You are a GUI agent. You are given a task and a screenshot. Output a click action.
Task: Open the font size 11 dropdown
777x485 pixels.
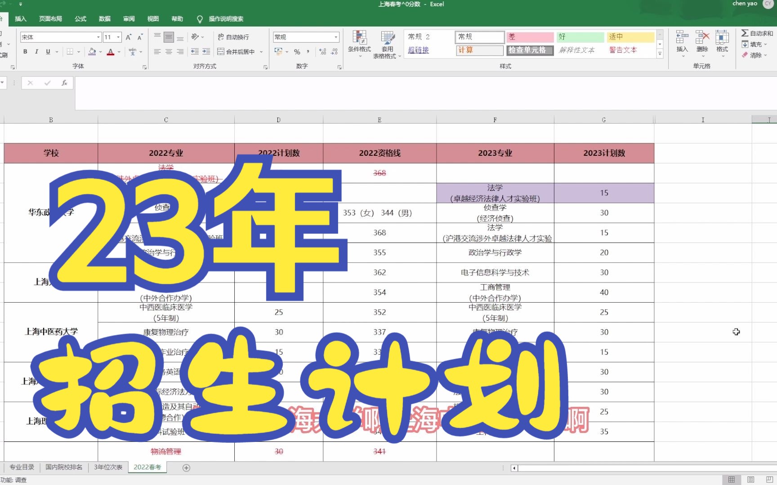118,37
